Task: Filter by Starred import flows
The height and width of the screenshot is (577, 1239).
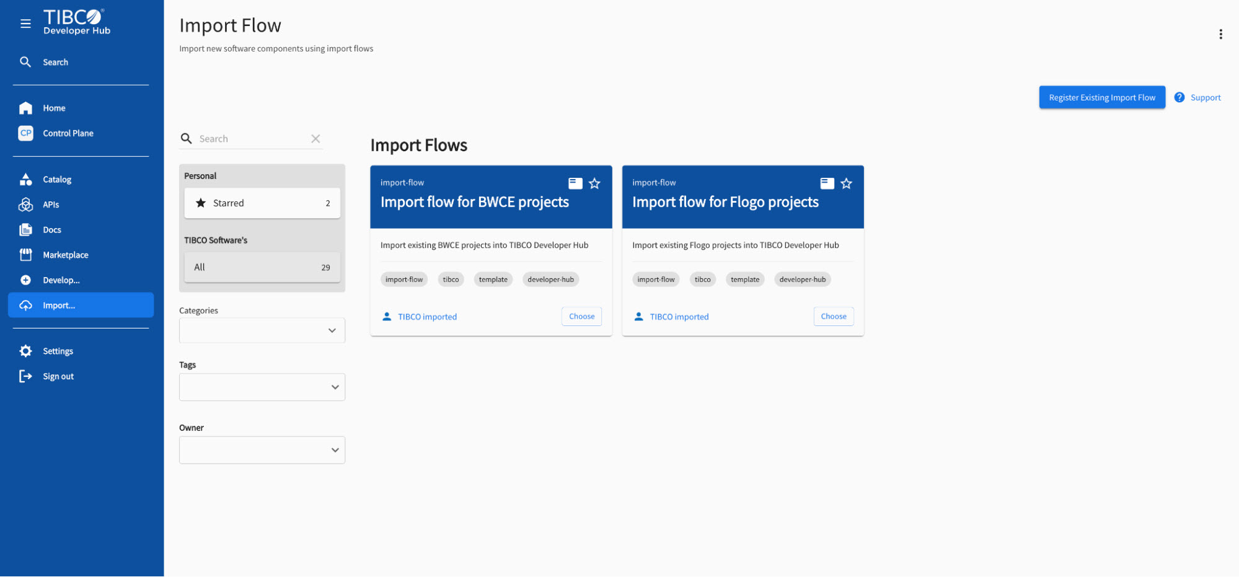Action: pyautogui.click(x=262, y=203)
